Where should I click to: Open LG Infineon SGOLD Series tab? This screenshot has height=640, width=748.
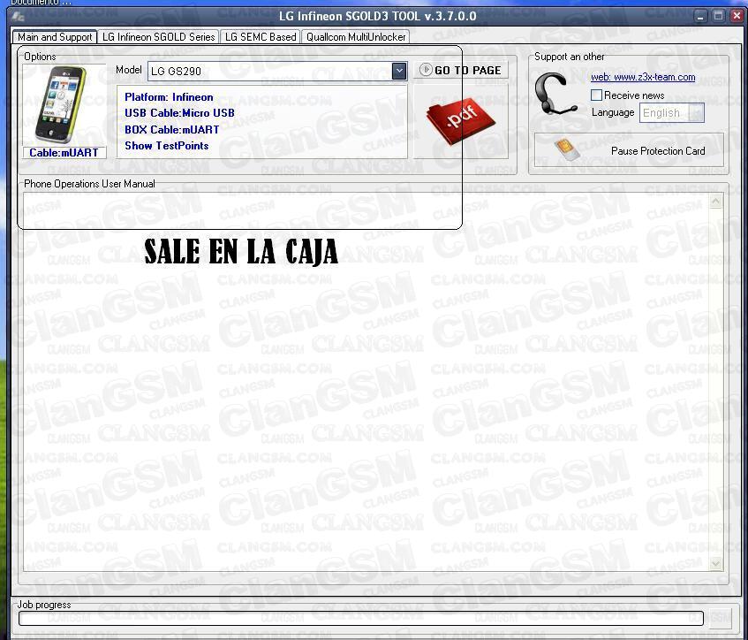158,37
